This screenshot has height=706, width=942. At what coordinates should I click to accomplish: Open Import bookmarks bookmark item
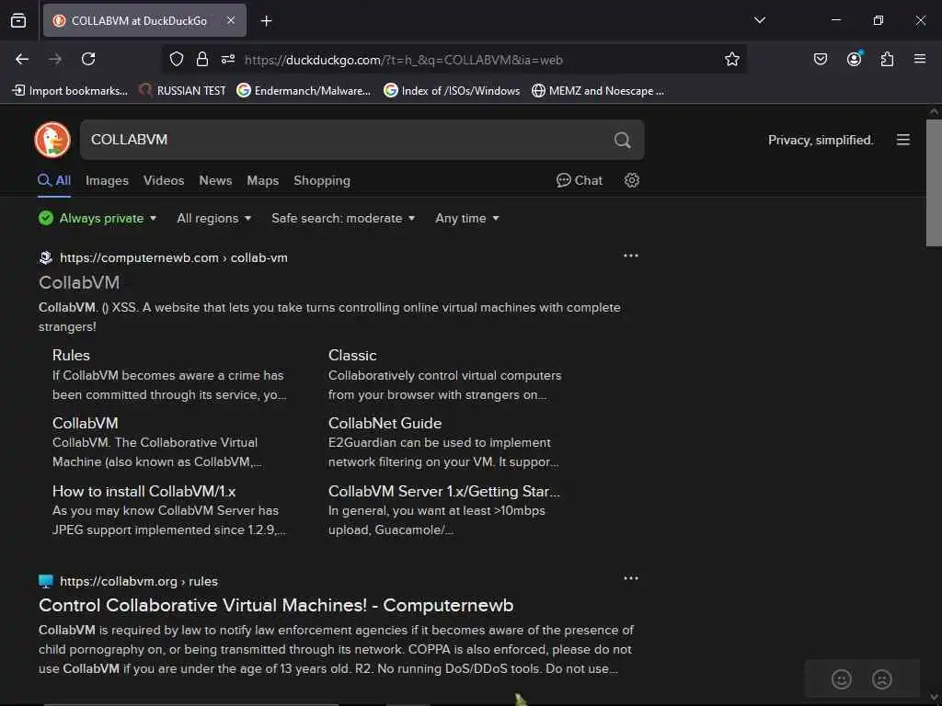(71, 91)
